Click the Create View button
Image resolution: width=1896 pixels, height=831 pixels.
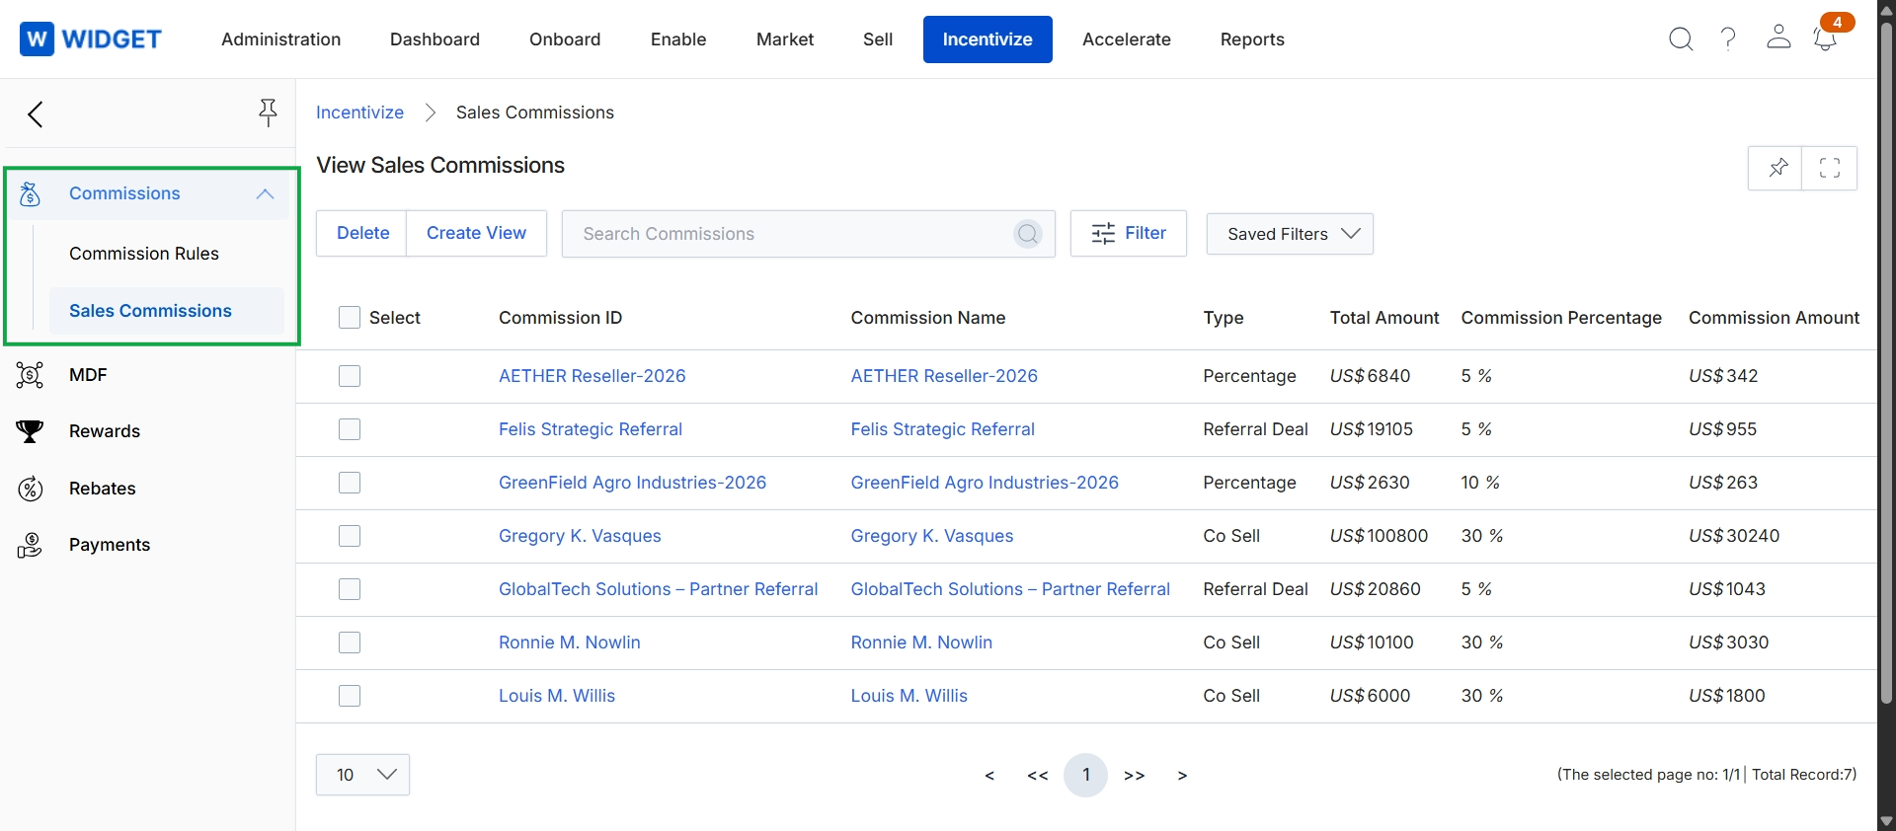point(476,234)
